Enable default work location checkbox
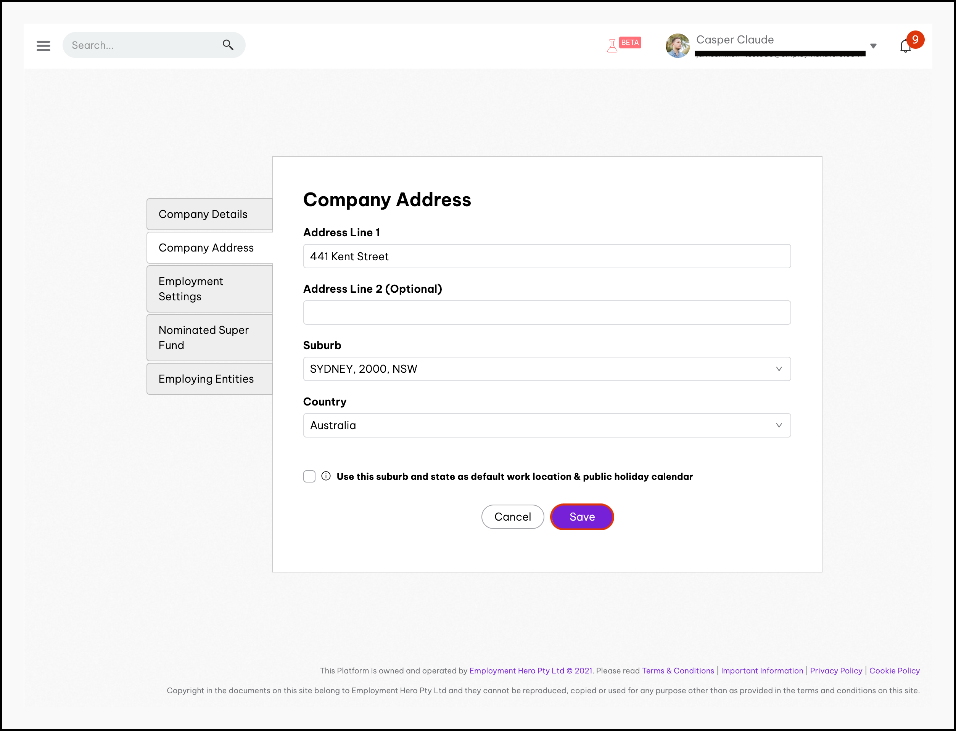Viewport: 956px width, 731px height. 309,476
